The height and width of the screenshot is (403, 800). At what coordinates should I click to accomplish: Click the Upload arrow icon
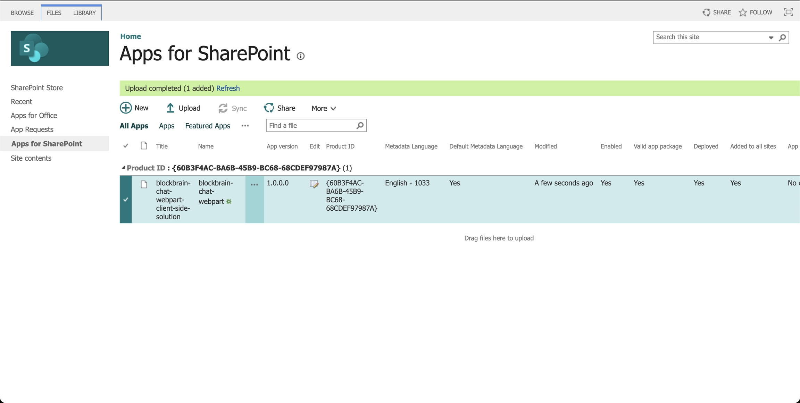tap(170, 108)
